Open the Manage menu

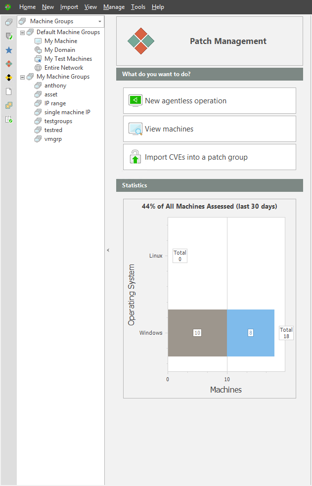(x=114, y=7)
